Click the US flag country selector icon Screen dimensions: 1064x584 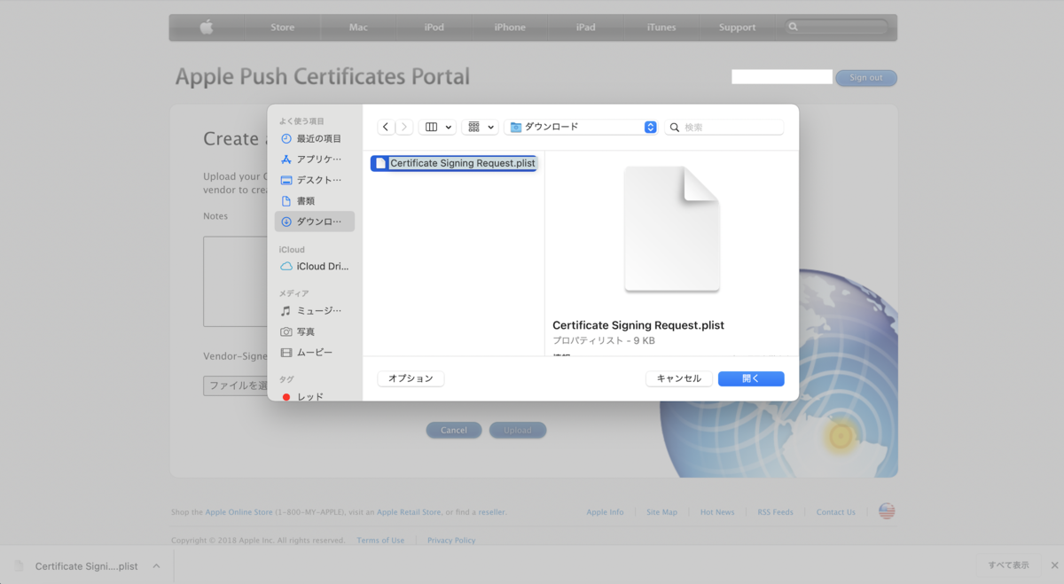(x=887, y=511)
